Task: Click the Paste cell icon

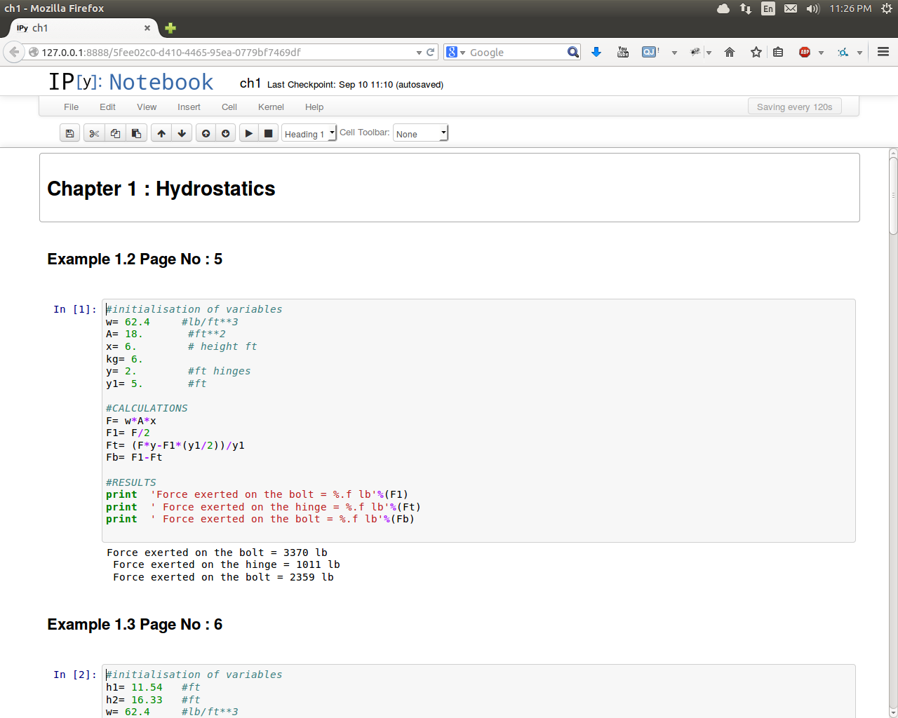Action: [x=136, y=133]
